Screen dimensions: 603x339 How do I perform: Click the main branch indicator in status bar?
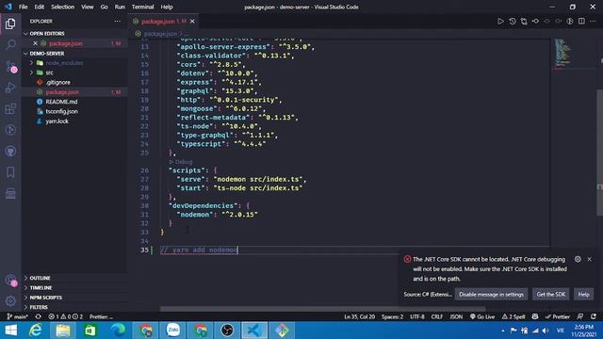18,316
